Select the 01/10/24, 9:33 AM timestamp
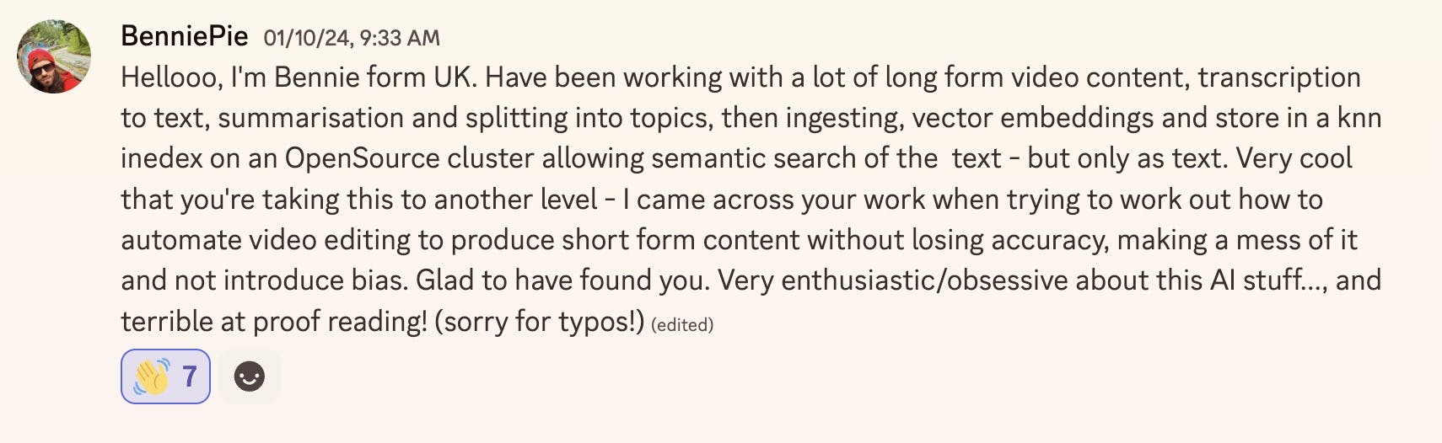The width and height of the screenshot is (1442, 443). pos(352,38)
